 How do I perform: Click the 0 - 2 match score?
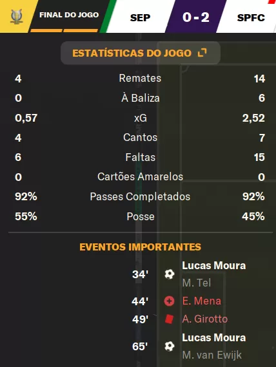pos(196,17)
